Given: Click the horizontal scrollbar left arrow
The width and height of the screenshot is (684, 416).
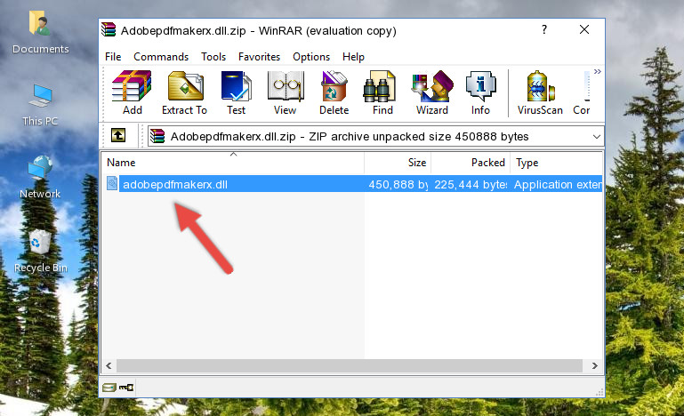Looking at the screenshot, I should point(109,365).
